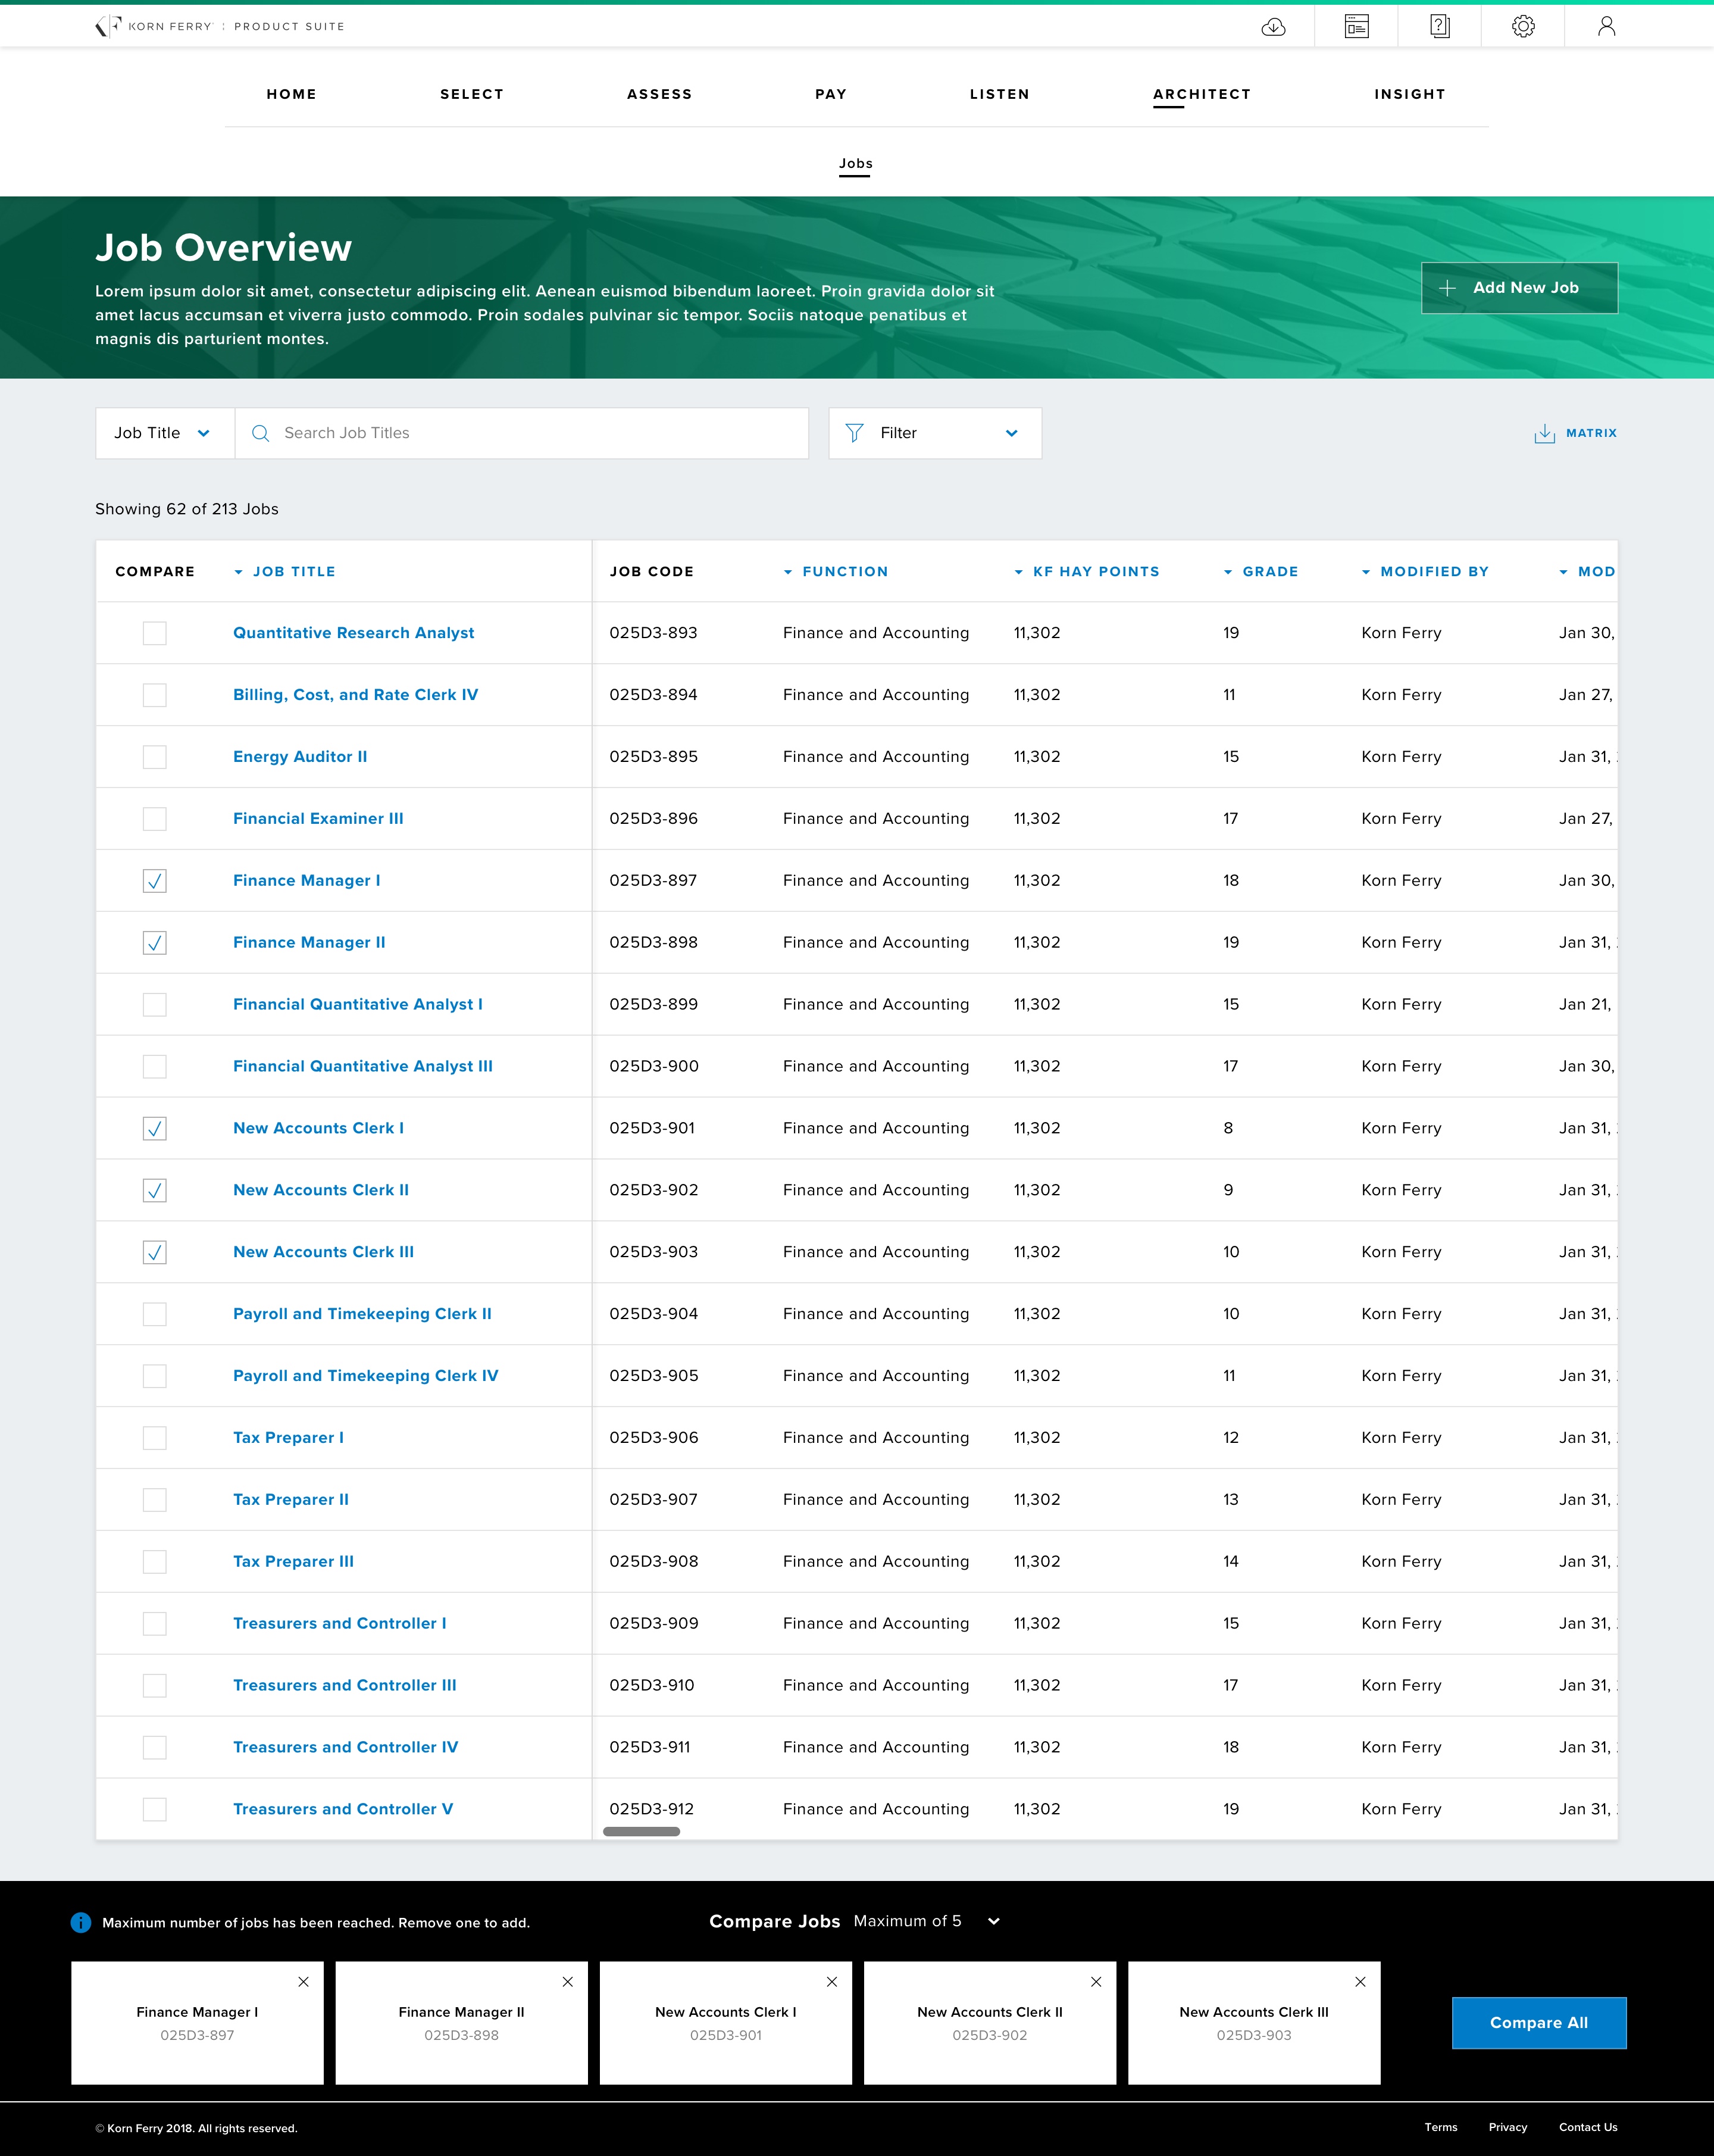Check Energy Auditor II compare box
The width and height of the screenshot is (1714, 2156).
[x=154, y=757]
